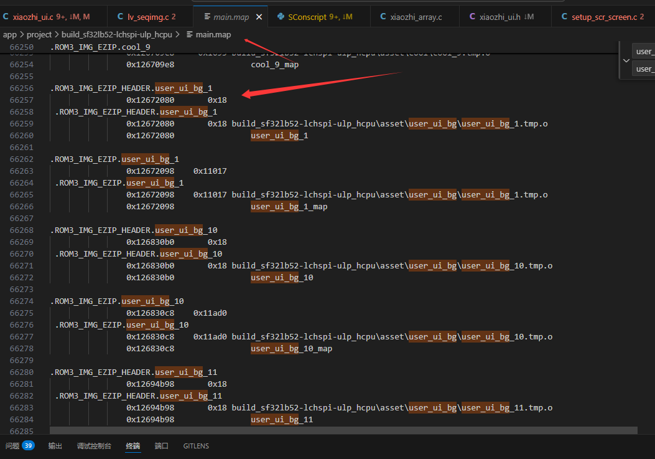Click 'user_ui_bg_1_map' symbol on line 66266

[x=289, y=207]
